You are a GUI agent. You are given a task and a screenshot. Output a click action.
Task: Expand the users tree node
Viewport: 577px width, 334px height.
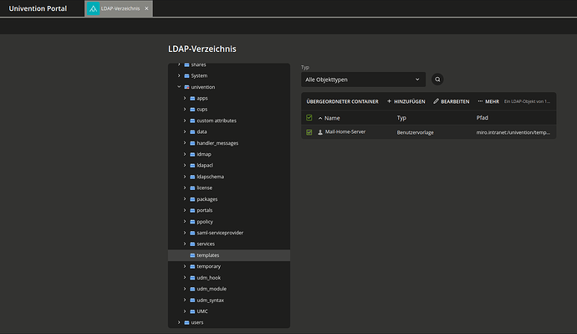pos(179,322)
